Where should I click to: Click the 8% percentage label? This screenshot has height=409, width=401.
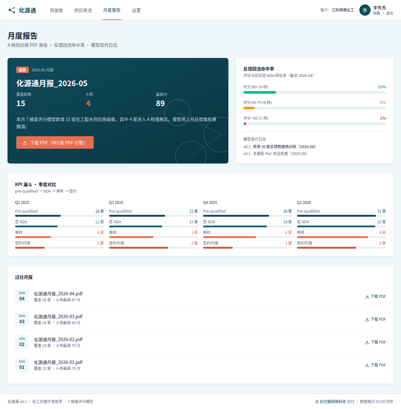coord(383,103)
